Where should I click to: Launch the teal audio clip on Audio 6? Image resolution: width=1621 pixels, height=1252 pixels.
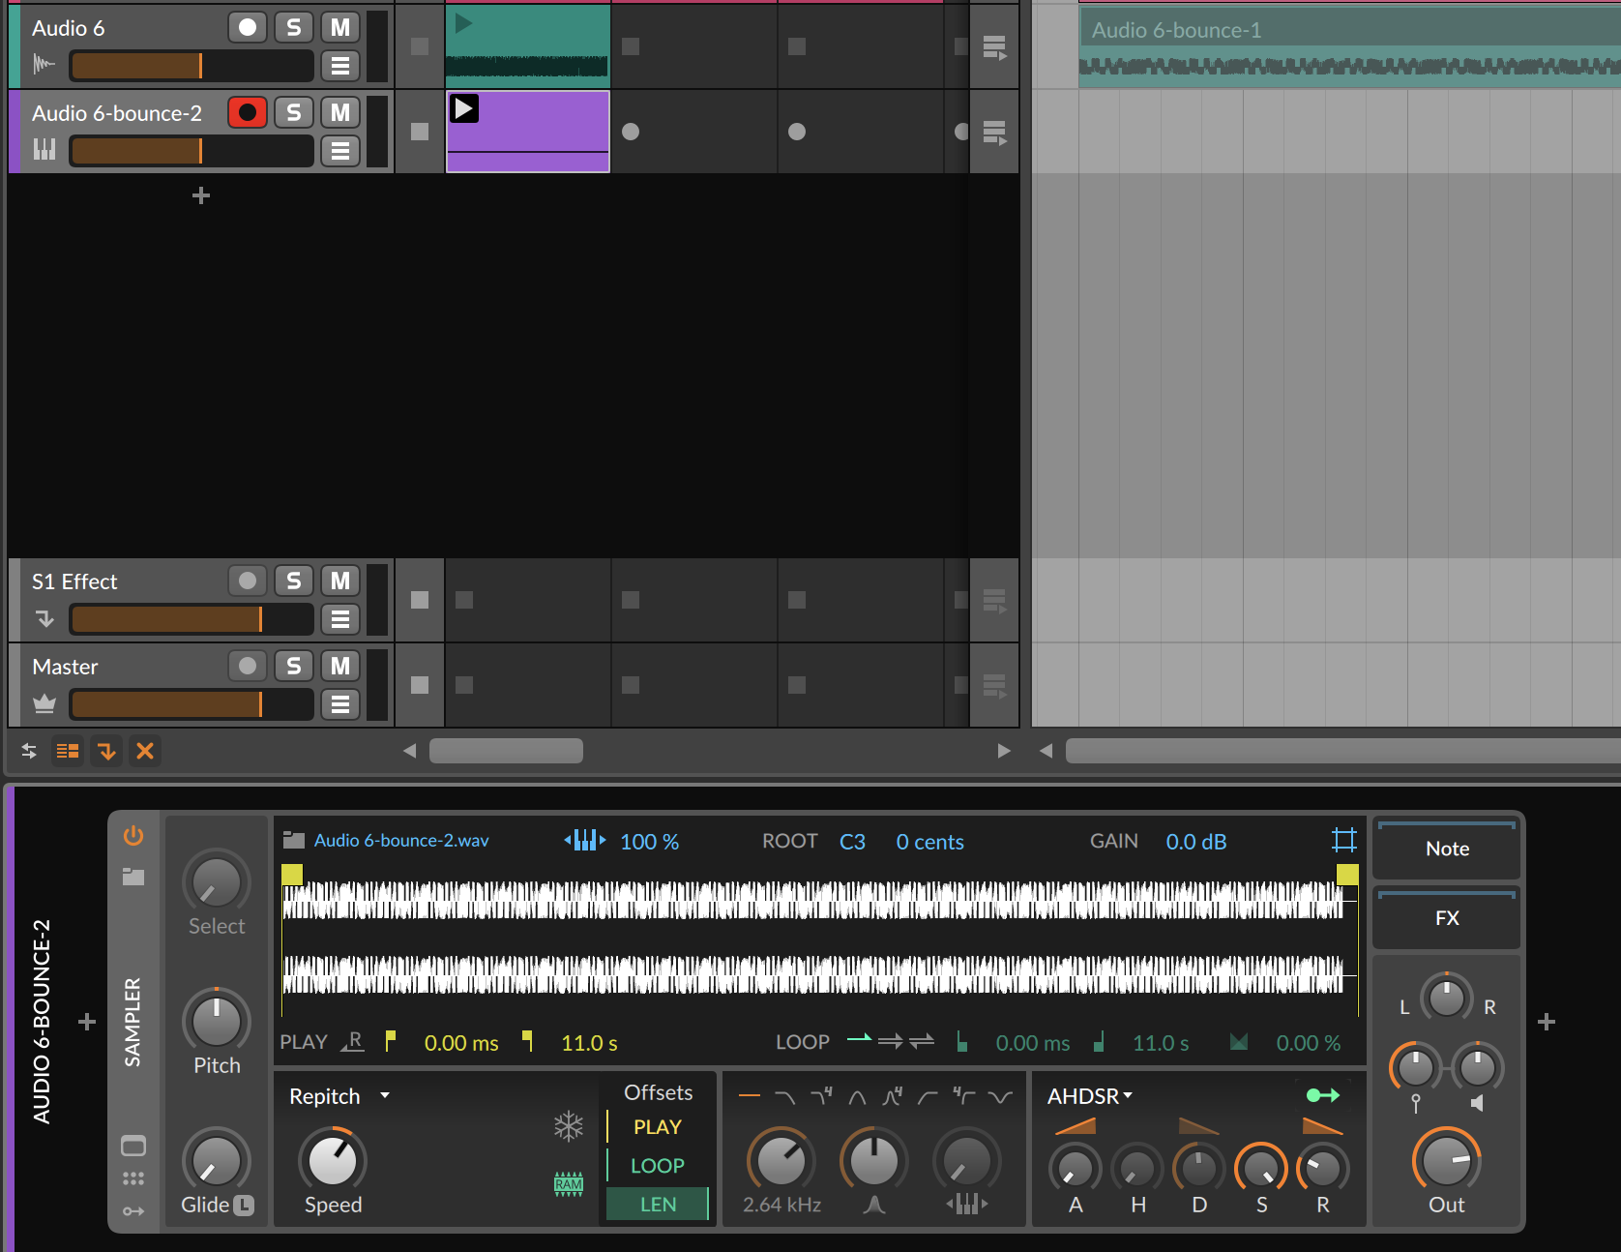[x=463, y=23]
